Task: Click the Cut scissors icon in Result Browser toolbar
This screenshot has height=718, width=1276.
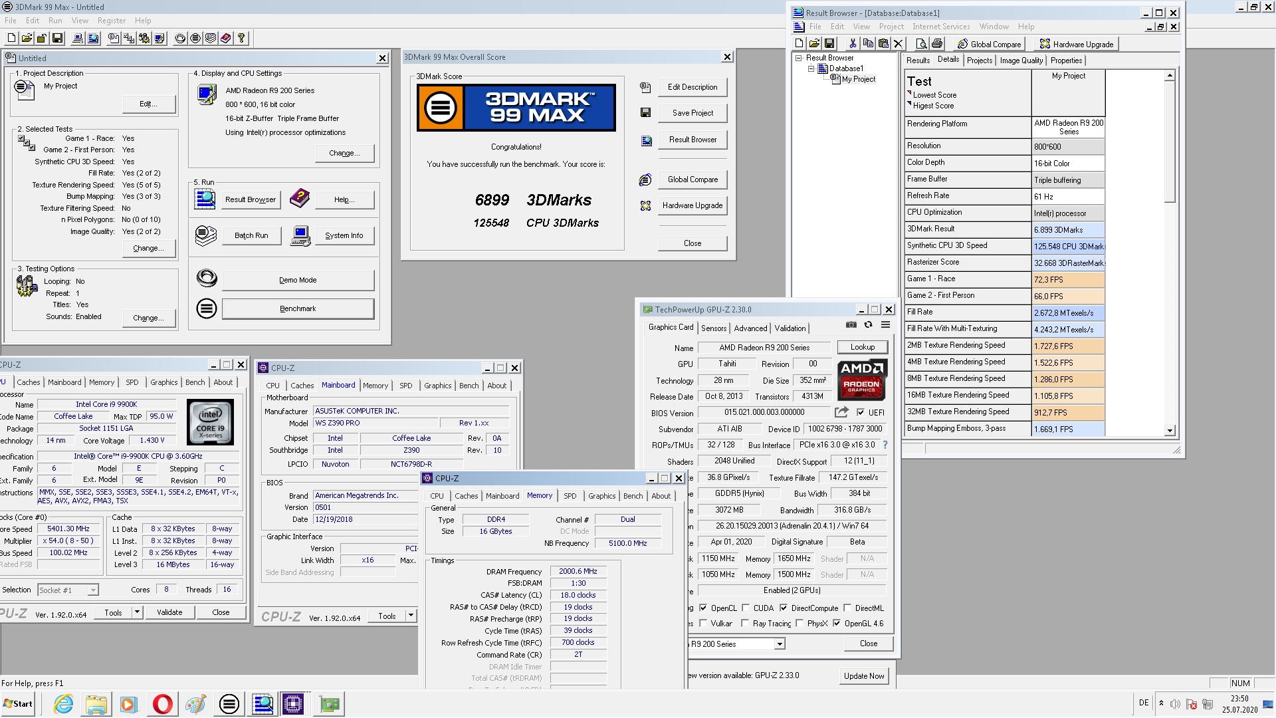Action: tap(853, 44)
